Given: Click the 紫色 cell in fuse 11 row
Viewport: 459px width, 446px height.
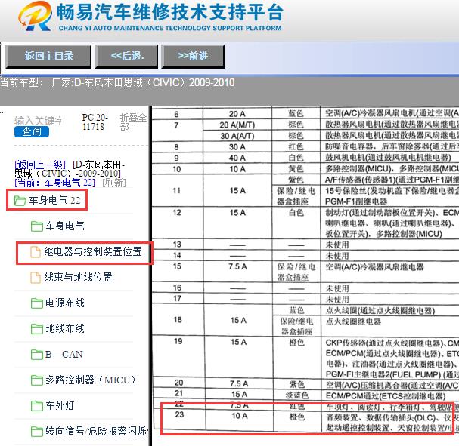Looking at the screenshot, I should (x=296, y=180).
